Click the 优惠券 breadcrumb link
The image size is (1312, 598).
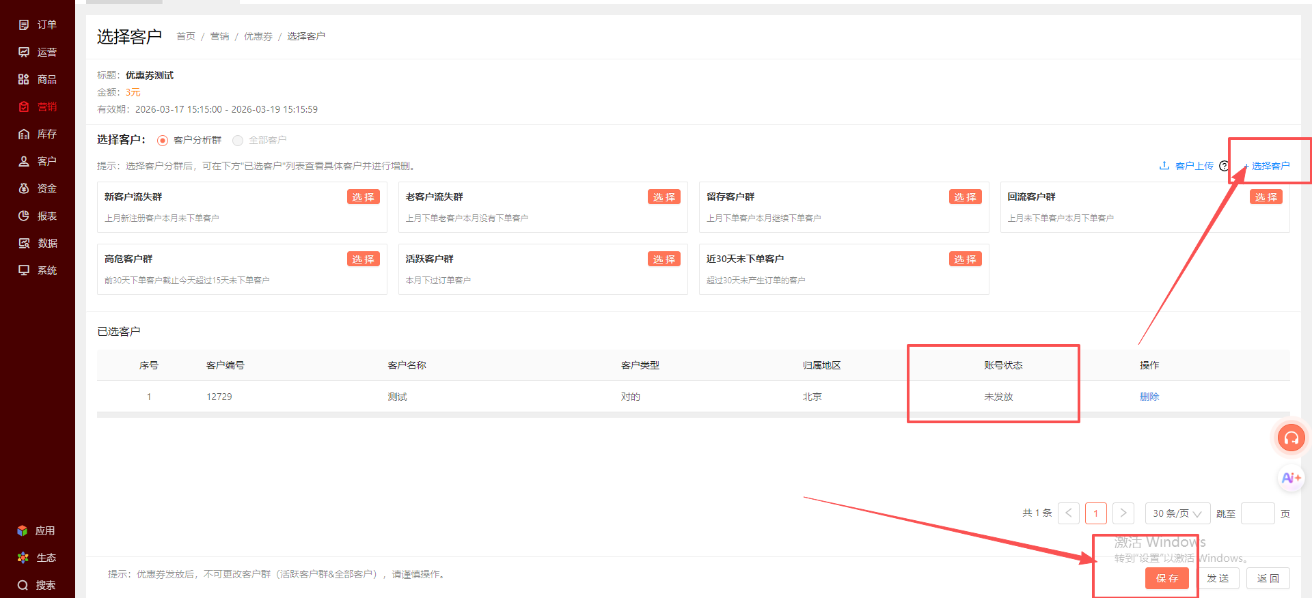(258, 36)
